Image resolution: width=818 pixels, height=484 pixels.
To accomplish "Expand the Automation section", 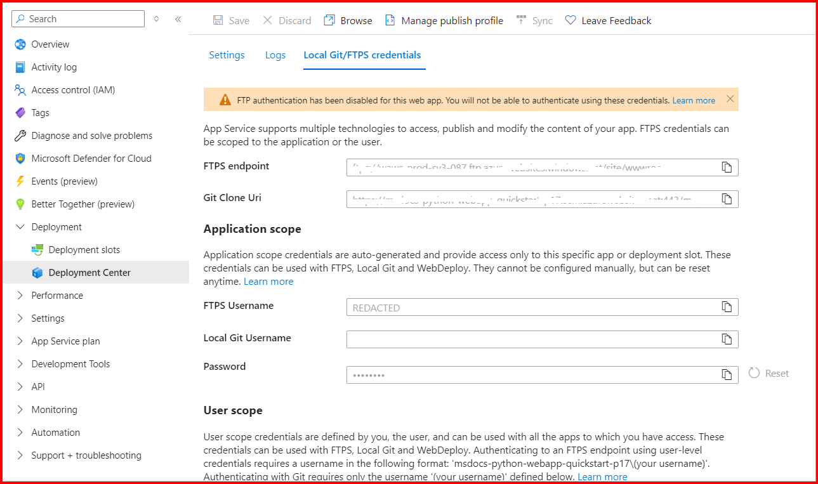I will pos(20,433).
